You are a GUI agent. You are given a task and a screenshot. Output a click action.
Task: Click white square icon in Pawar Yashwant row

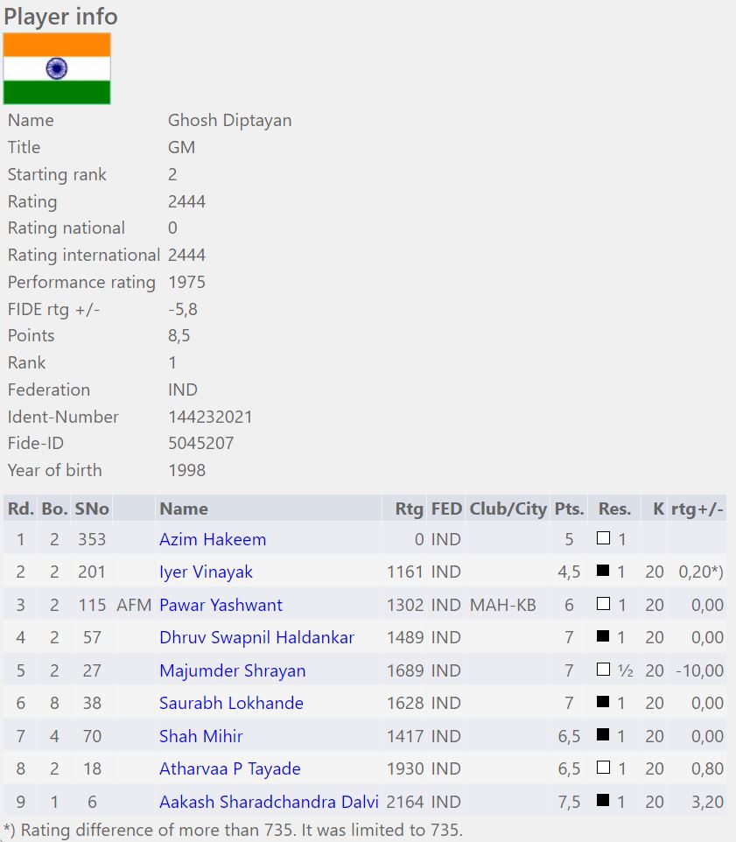click(603, 605)
